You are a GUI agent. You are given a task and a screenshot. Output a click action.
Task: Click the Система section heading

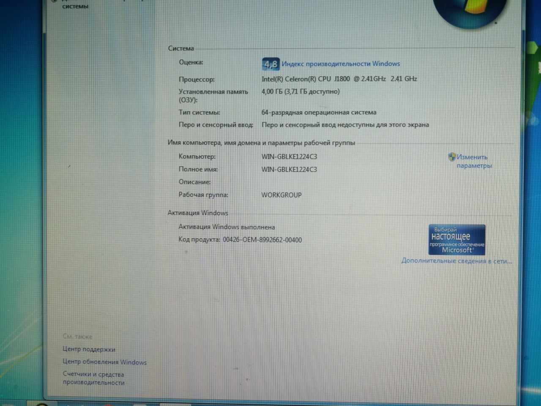click(181, 48)
